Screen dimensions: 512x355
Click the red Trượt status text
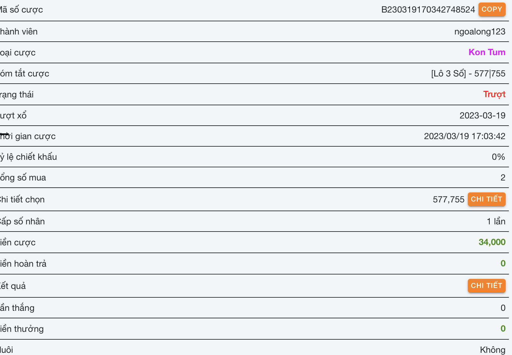tap(494, 94)
